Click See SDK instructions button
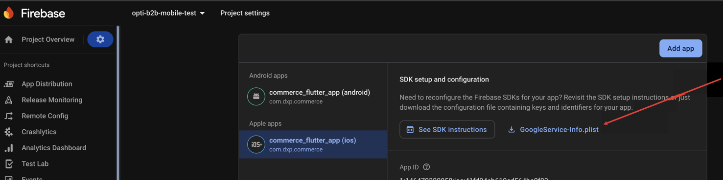Image resolution: width=723 pixels, height=180 pixels. 447,130
